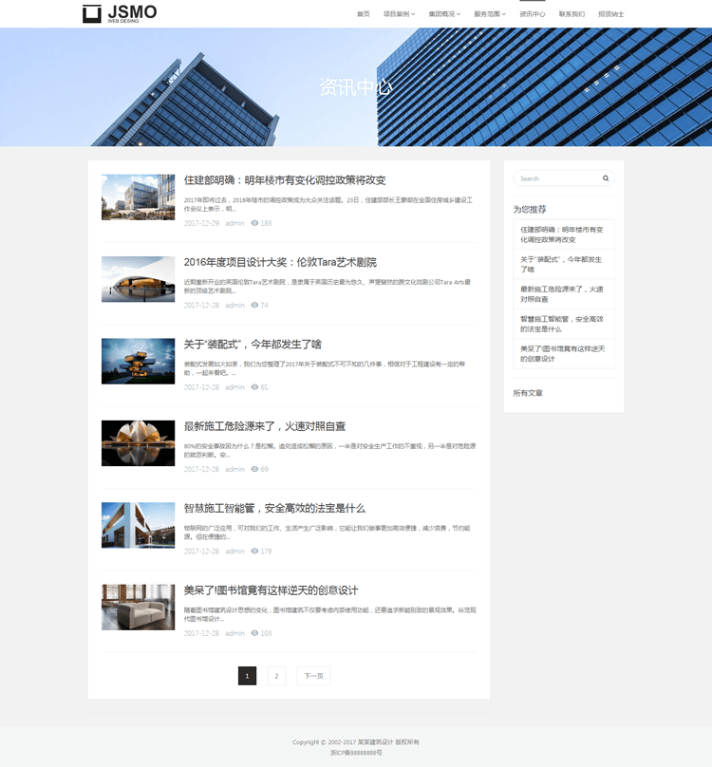The image size is (712, 767).
Task: Go to 首页 in navigation
Action: click(x=363, y=14)
